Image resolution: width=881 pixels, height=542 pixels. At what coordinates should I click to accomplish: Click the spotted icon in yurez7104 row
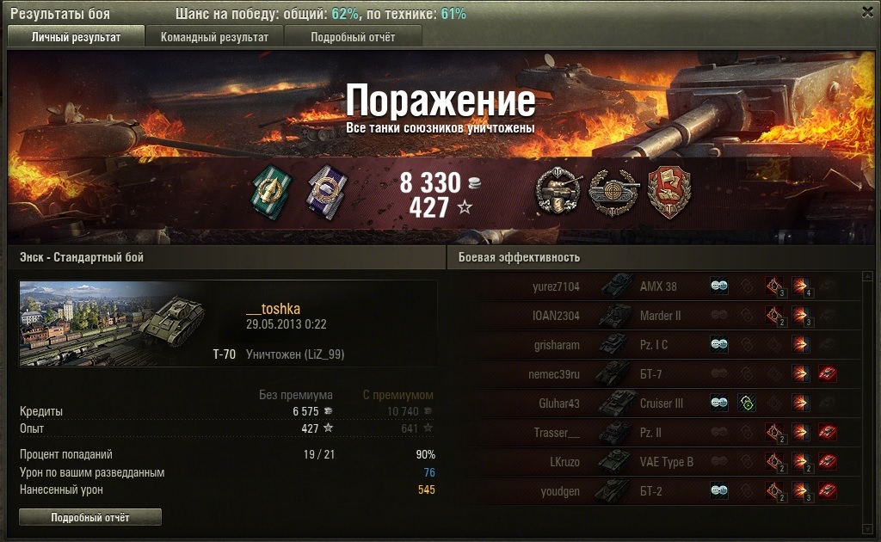[x=719, y=286]
